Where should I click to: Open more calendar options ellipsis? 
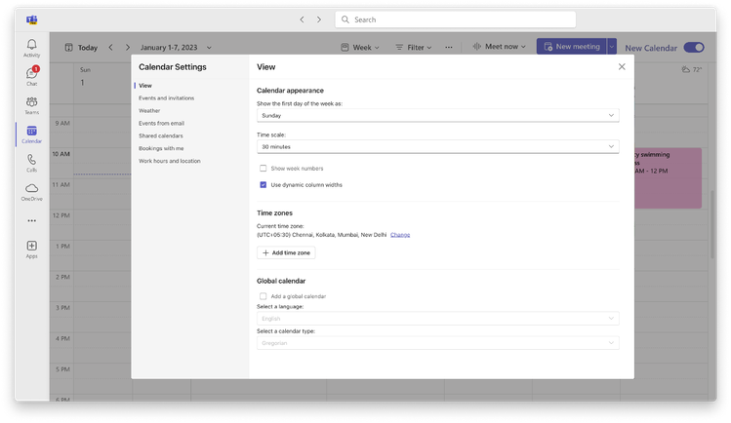coord(449,48)
